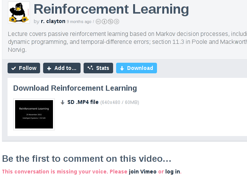This screenshot has width=247, height=178.
Task: Click the 'log in' link
Action: click(x=172, y=172)
